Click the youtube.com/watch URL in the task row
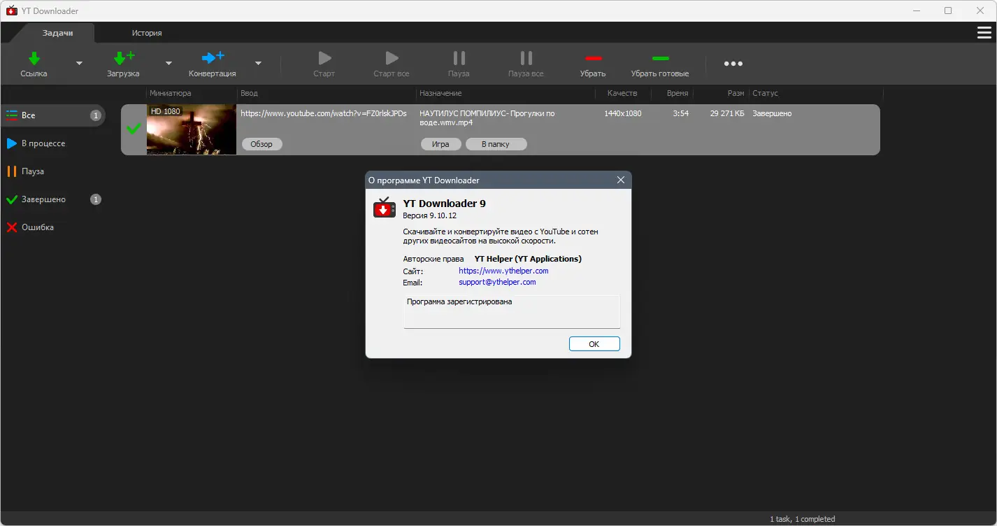 coord(324,113)
